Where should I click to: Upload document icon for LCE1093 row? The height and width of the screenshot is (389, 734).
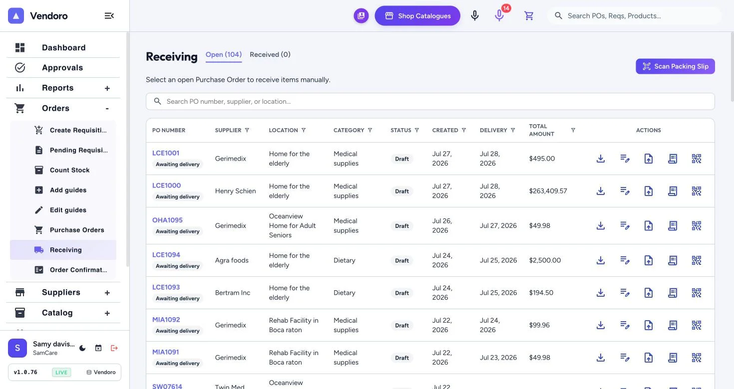(649, 293)
